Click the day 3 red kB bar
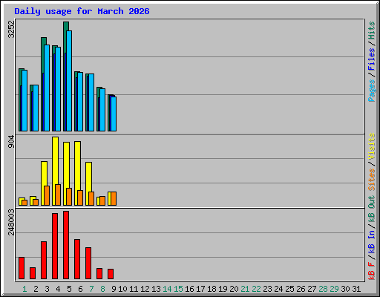380x297 pixels. pos(44,261)
